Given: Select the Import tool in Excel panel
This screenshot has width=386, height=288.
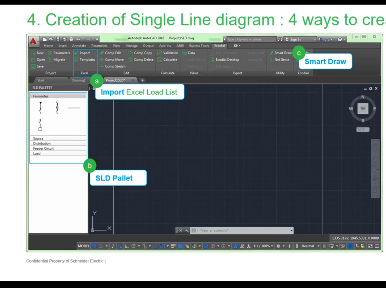Looking at the screenshot, I should pyautogui.click(x=84, y=53).
